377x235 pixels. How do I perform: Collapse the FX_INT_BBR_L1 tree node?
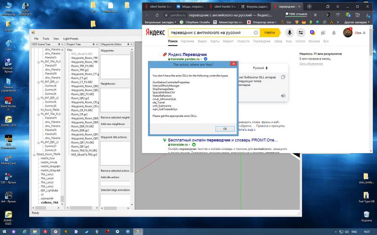[x=38, y=82]
